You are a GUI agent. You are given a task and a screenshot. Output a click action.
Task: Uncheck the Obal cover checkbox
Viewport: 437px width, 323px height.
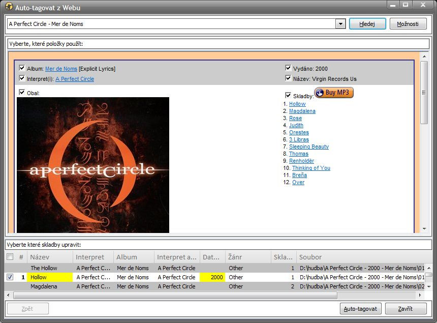pos(22,92)
